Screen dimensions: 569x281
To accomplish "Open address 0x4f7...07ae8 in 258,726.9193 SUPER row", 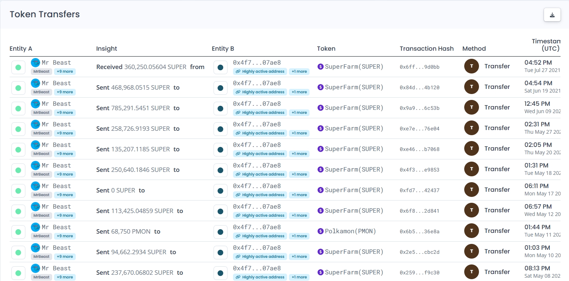I will tap(257, 125).
